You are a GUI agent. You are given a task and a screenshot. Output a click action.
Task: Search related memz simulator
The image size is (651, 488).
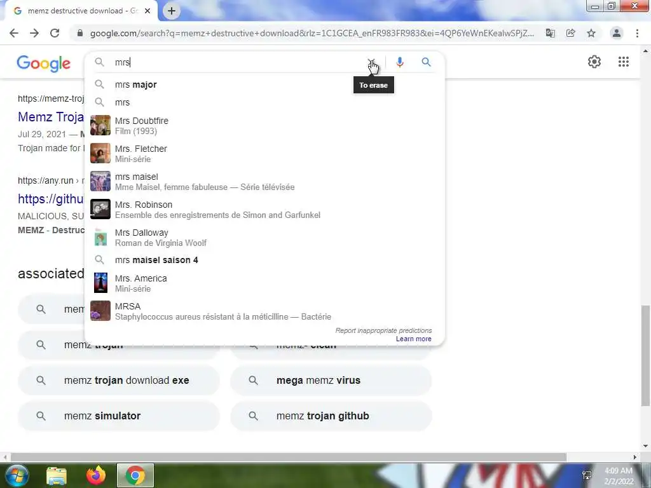click(119, 416)
